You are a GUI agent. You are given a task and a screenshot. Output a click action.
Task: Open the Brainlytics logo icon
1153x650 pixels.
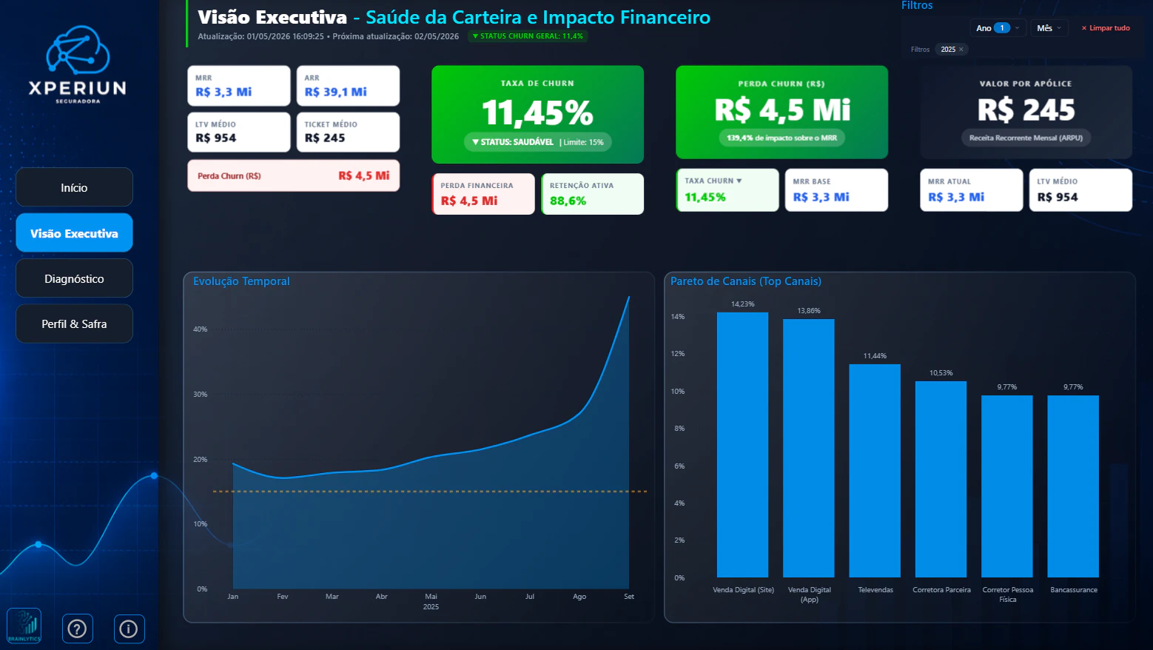(24, 626)
